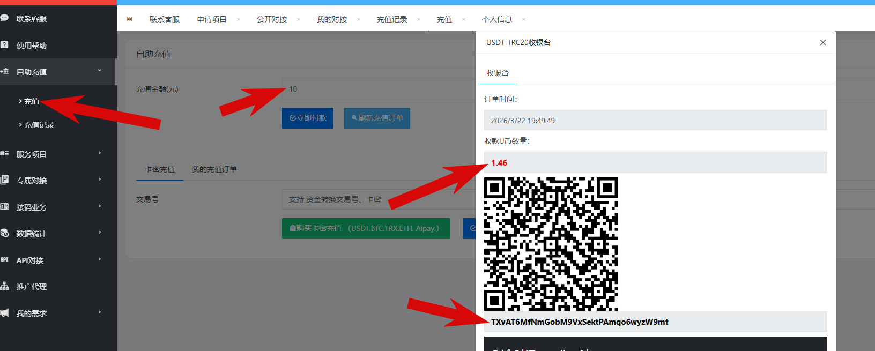Click the 联系客服 chat bubble icon in sidebar
This screenshot has height=351, width=875.
pyautogui.click(x=4, y=18)
